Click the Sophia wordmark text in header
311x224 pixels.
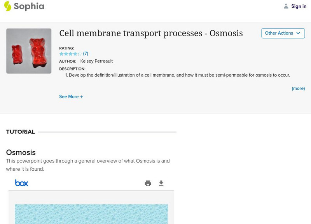29,6
